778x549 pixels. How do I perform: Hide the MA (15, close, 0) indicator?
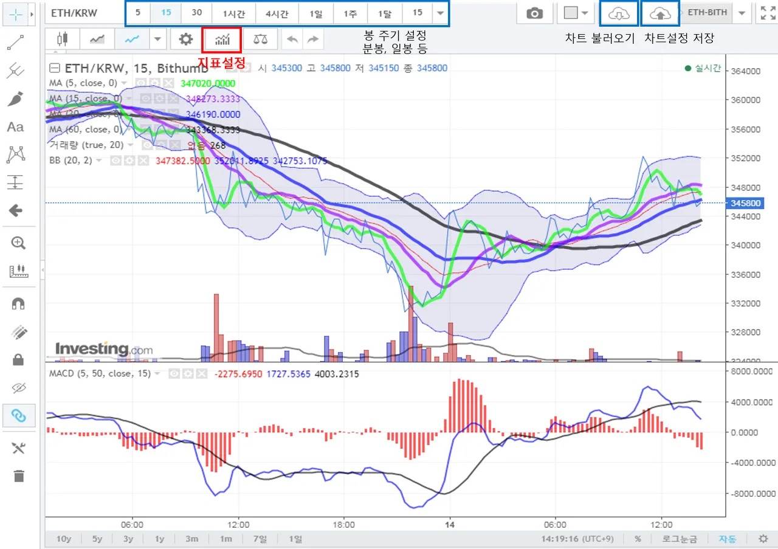tap(145, 98)
